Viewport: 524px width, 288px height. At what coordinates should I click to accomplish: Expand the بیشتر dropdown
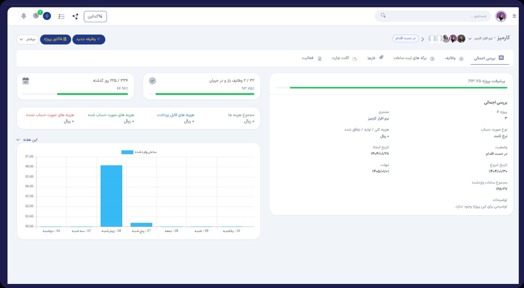27,39
